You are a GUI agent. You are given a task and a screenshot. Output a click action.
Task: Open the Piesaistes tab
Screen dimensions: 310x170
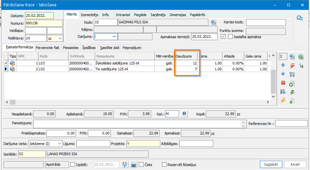pos(70,48)
